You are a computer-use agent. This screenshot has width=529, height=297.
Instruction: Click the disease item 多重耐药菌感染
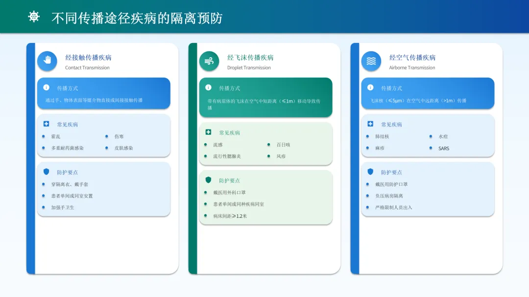pyautogui.click(x=68, y=148)
